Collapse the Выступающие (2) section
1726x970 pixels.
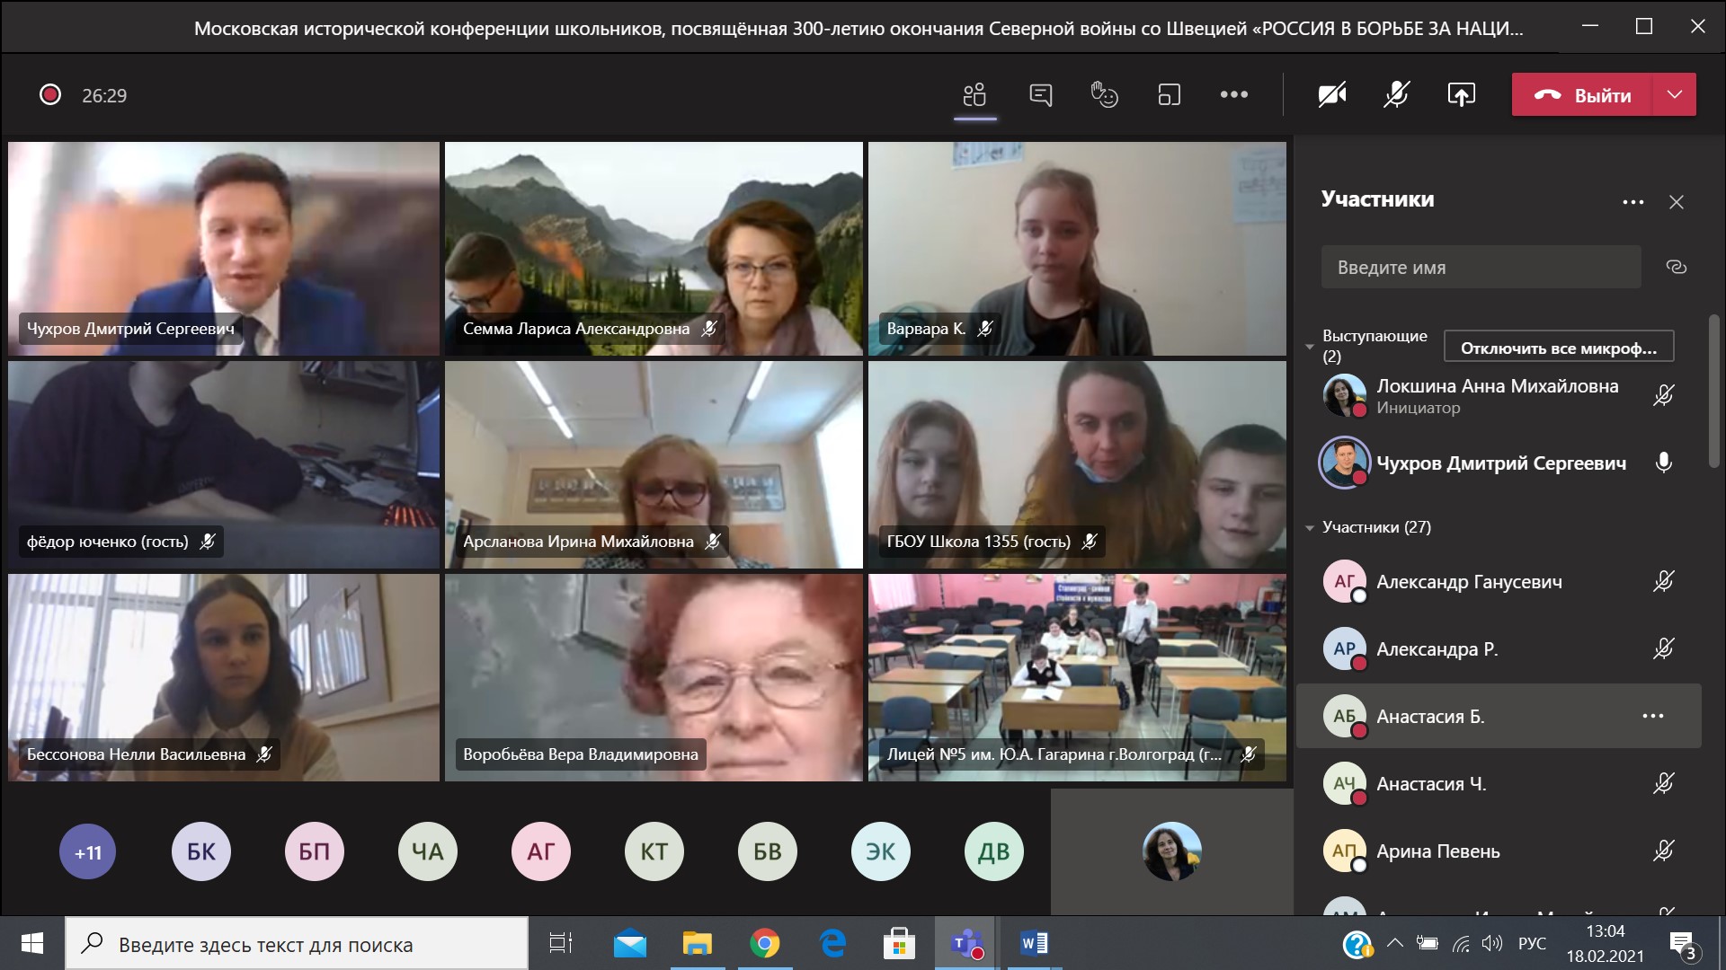click(x=1309, y=347)
